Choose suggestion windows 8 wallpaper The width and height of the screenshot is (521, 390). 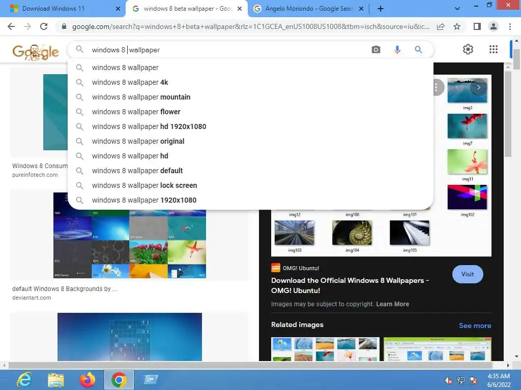point(250,68)
